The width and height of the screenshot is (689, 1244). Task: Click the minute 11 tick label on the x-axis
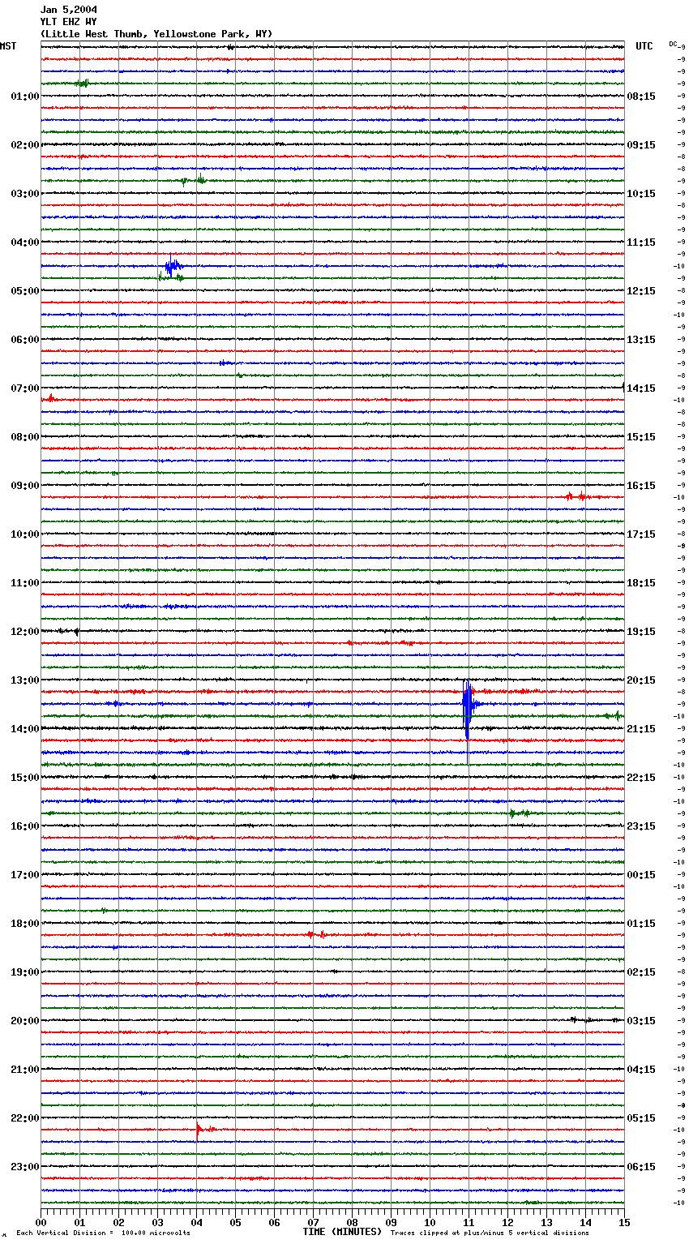click(x=469, y=1223)
